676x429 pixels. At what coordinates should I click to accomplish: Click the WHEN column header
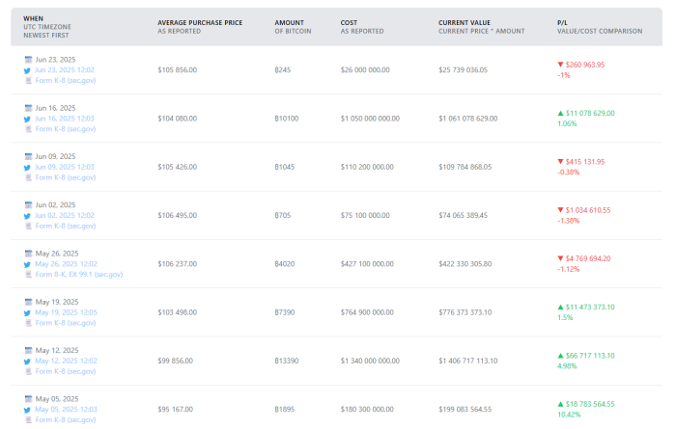click(x=36, y=20)
